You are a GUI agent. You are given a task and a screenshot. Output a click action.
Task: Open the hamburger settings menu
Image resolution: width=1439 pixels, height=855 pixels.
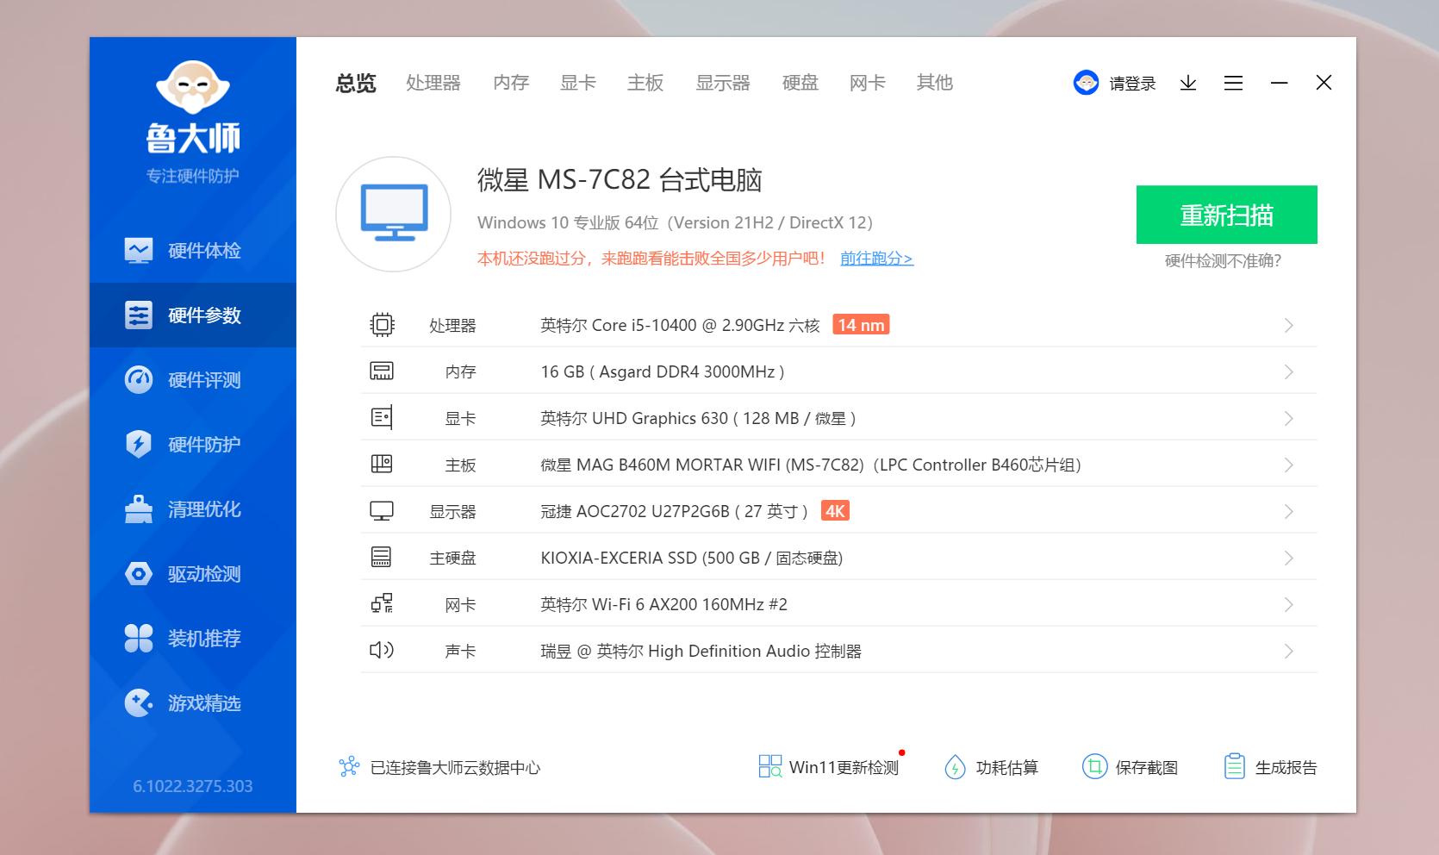[x=1233, y=83]
